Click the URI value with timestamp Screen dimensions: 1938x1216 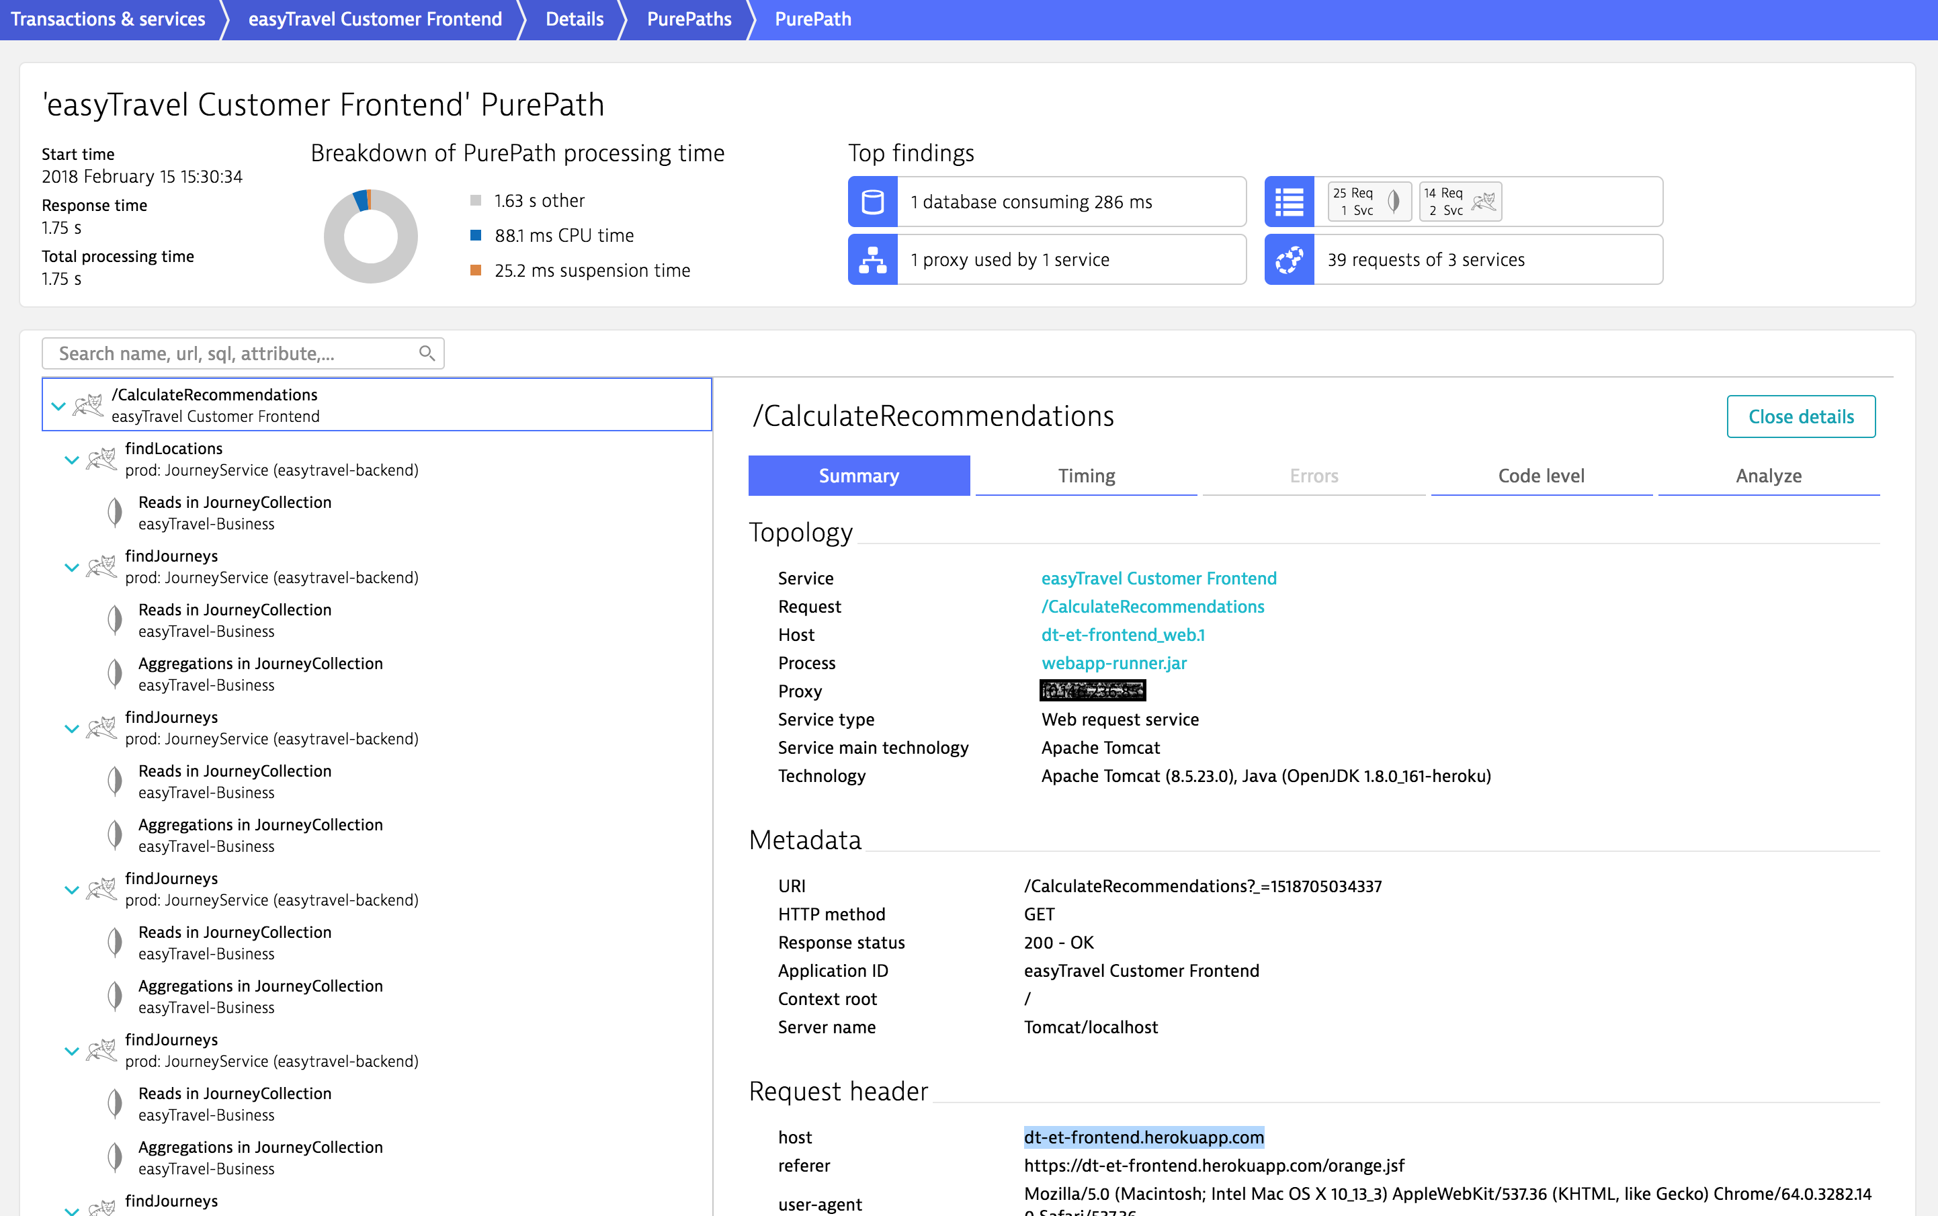1203,886
